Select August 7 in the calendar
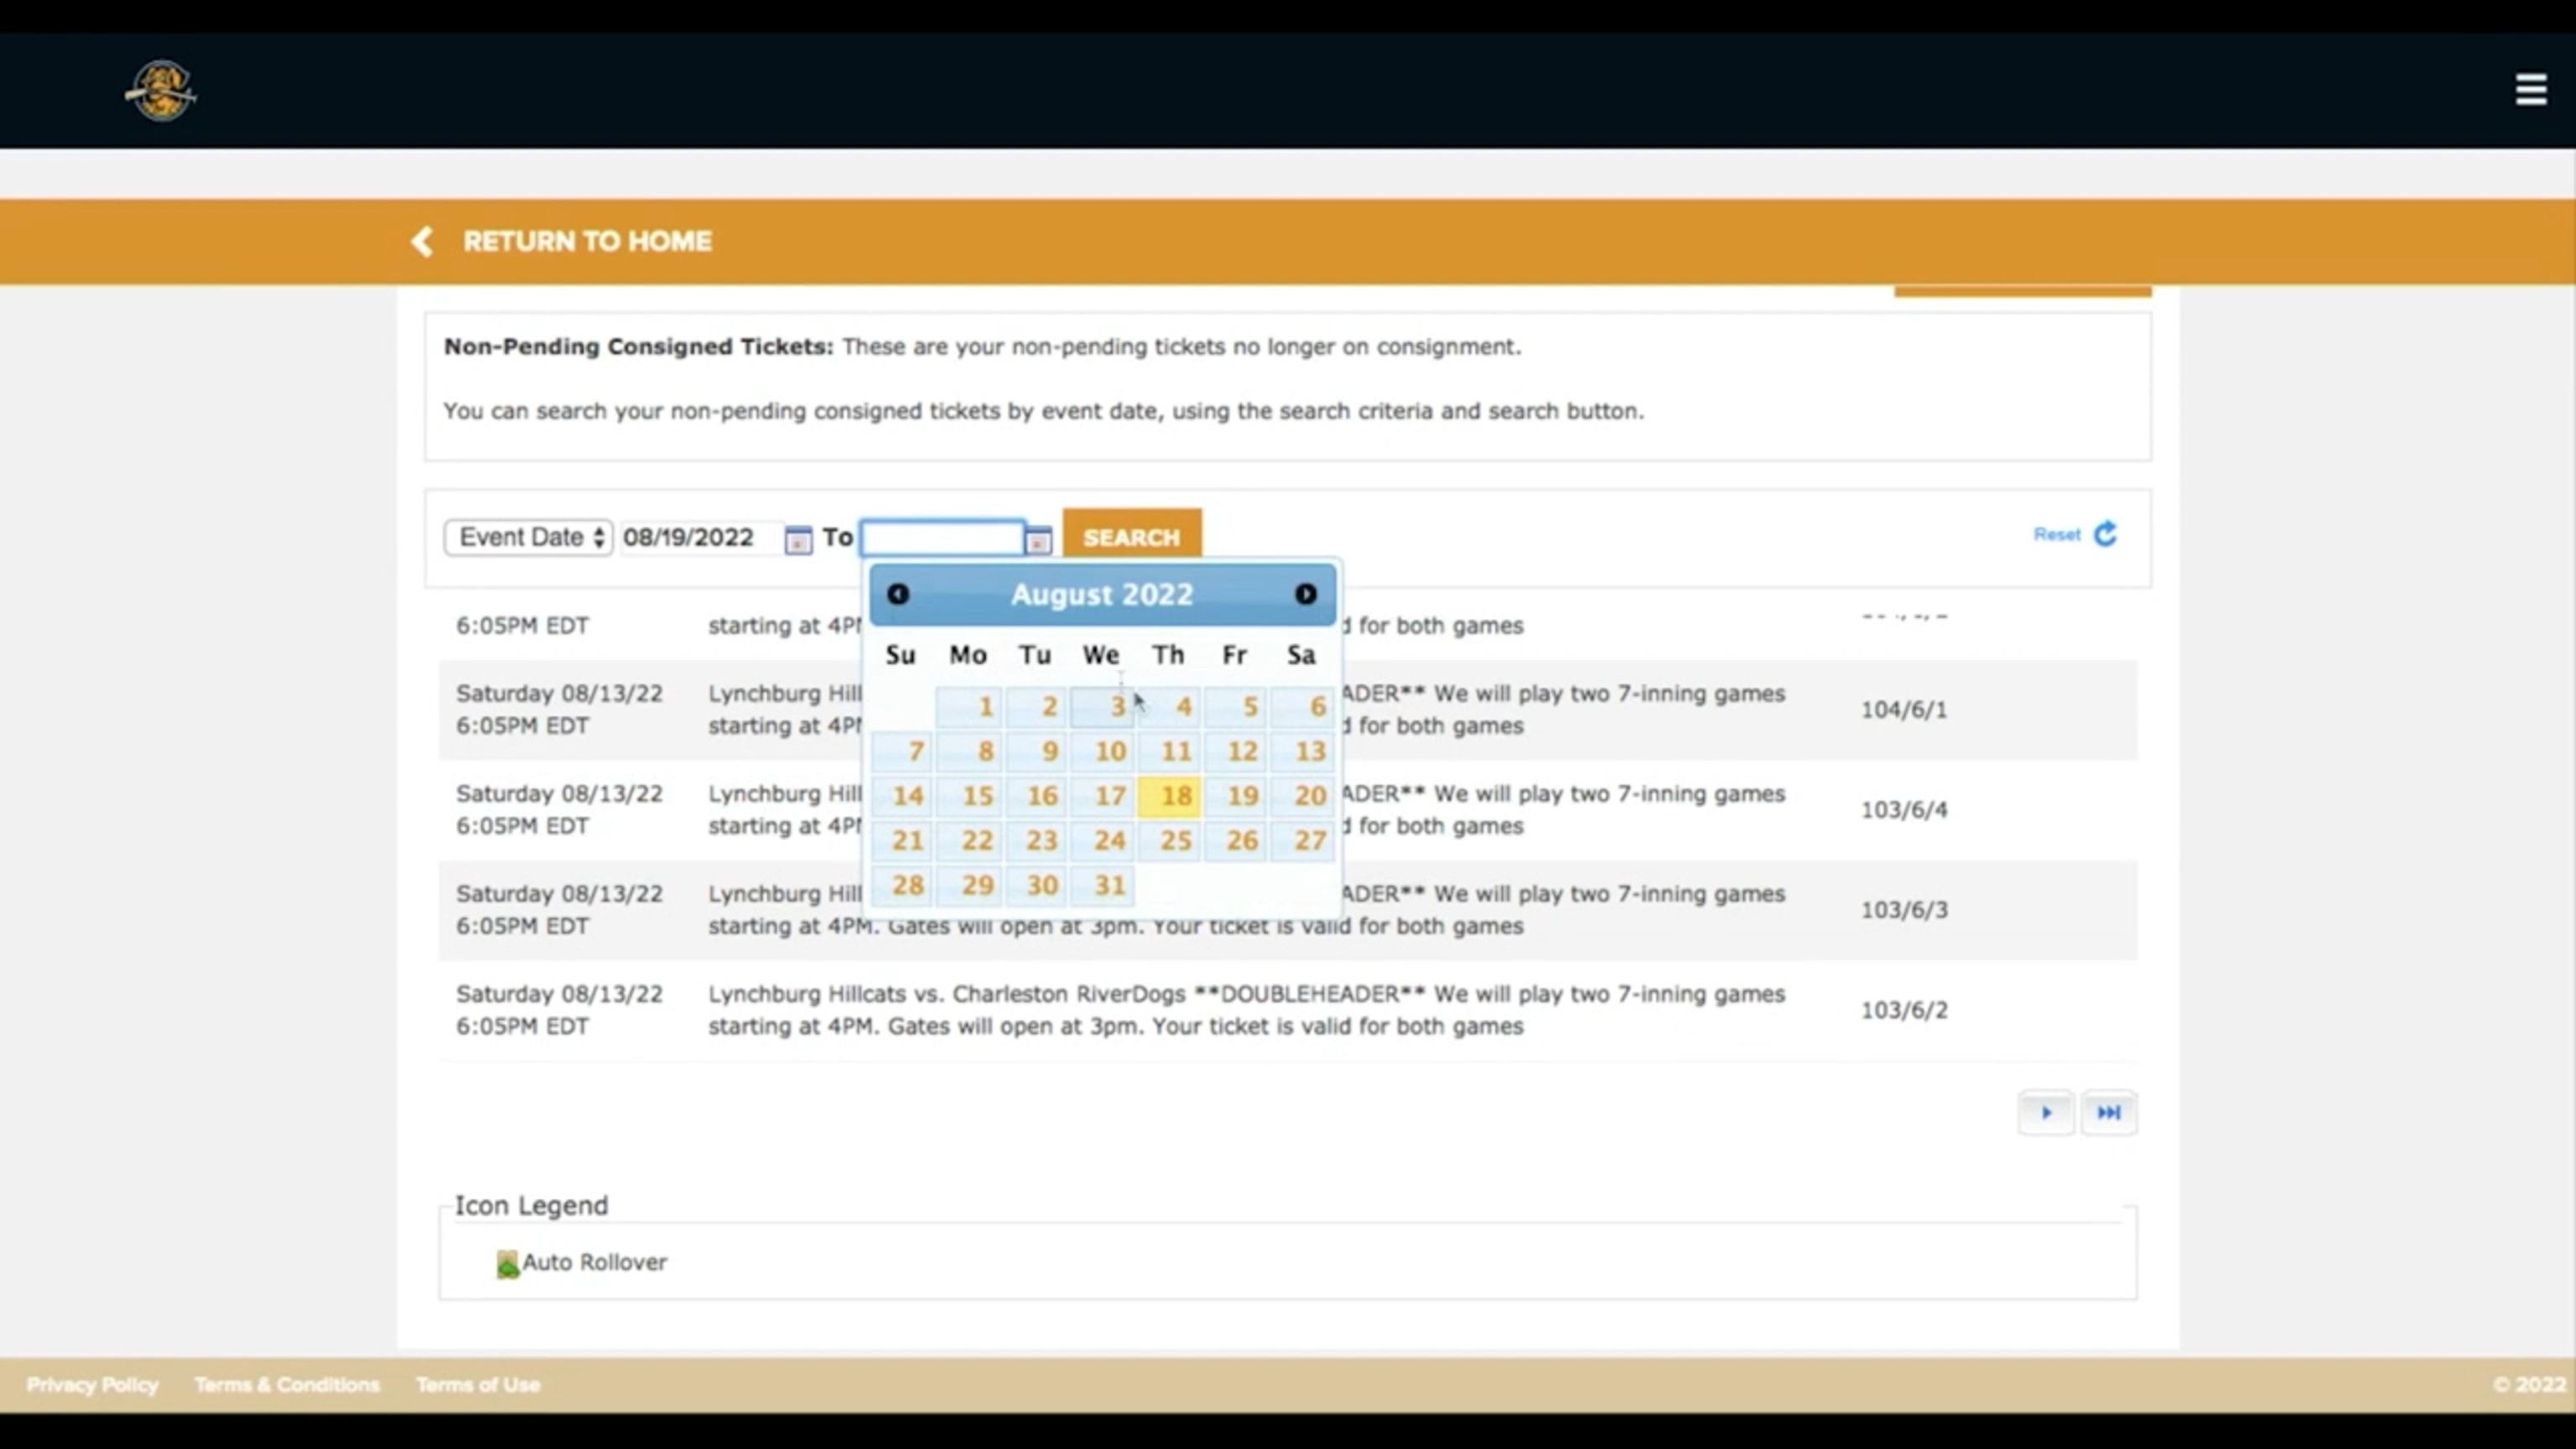Viewport: 2576px width, 1449px height. 902,752
